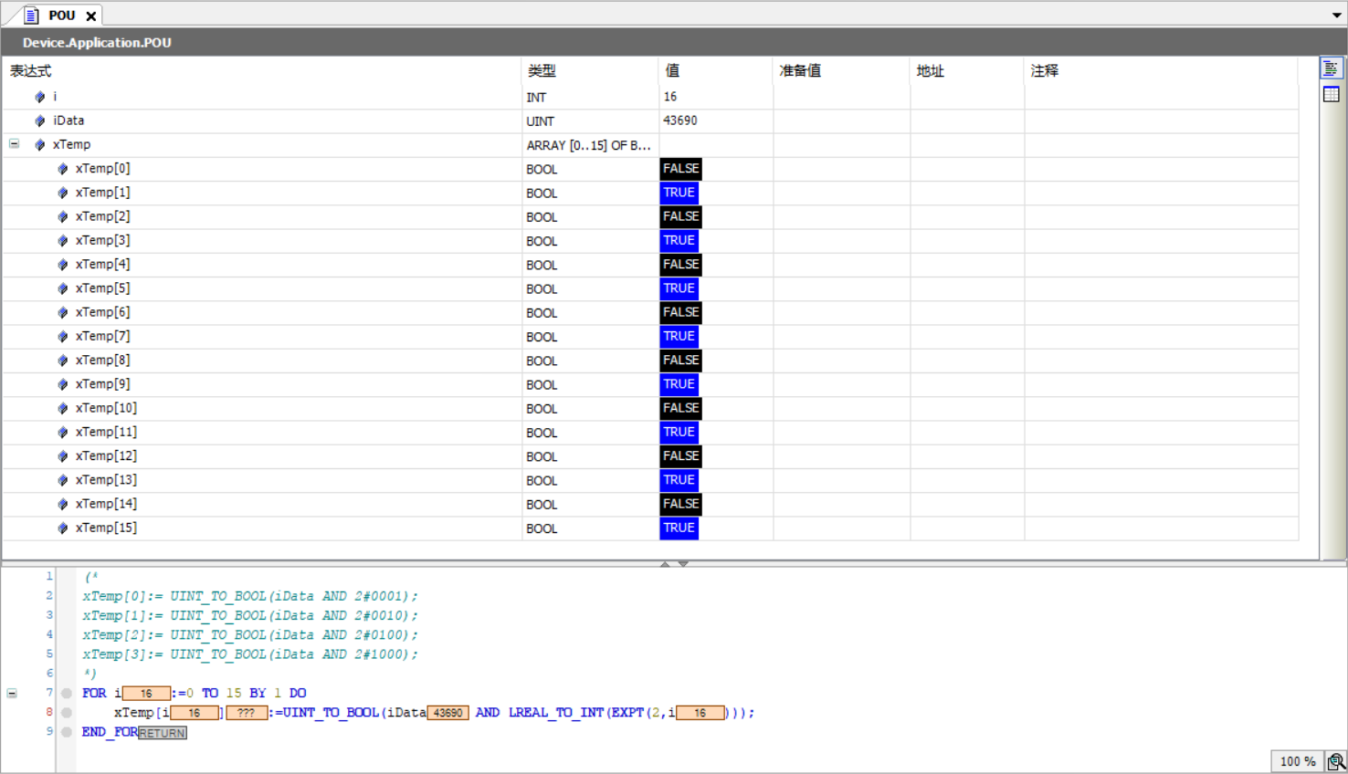Switch to textual declaration view icon
This screenshot has width=1348, height=774.
tap(1331, 68)
